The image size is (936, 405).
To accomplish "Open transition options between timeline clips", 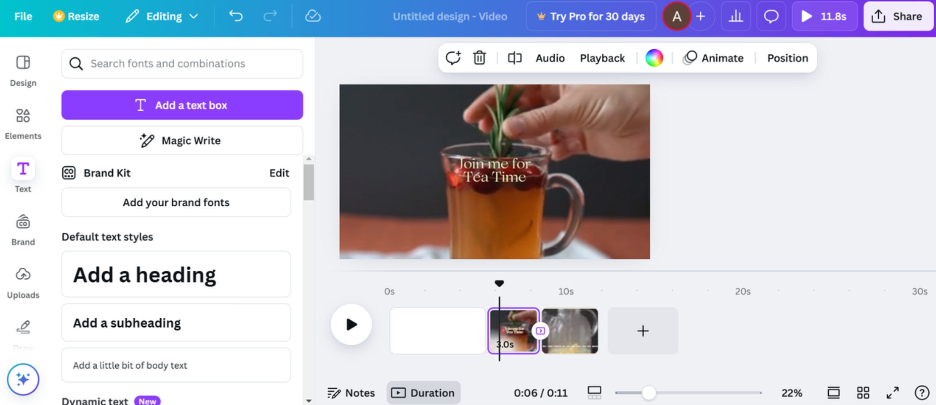I will coord(540,331).
